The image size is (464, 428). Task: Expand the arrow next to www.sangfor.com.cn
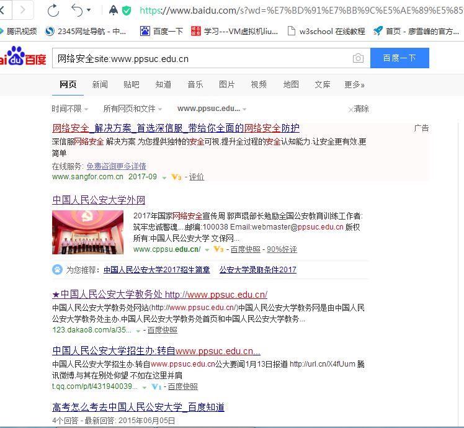click(x=164, y=177)
